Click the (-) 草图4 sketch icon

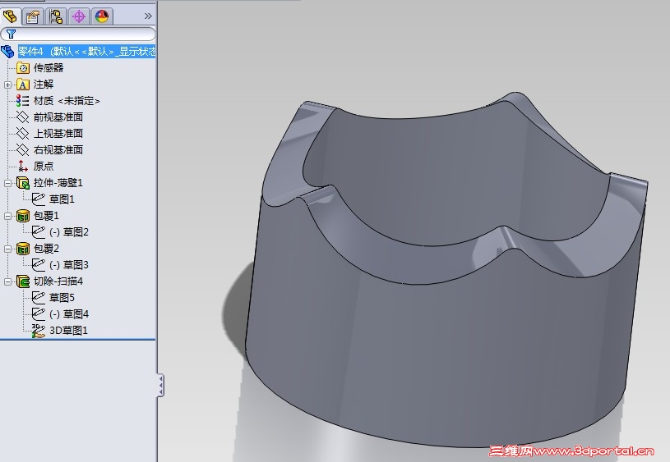39,314
